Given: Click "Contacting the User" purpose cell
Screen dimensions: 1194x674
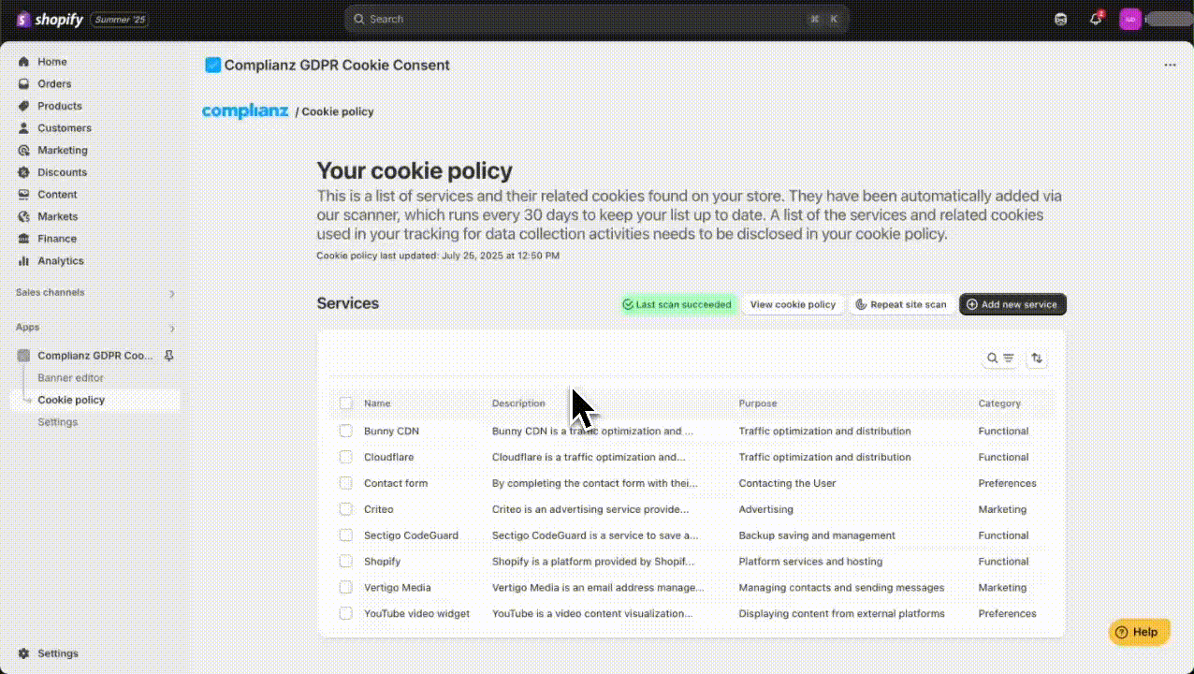Looking at the screenshot, I should pyautogui.click(x=788, y=484).
